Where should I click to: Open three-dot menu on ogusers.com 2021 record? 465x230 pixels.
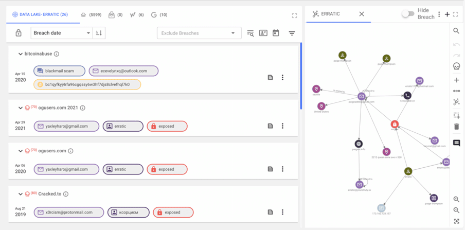click(282, 126)
